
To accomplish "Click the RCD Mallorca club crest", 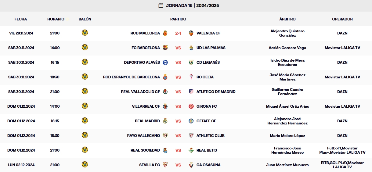I will tap(165, 33).
